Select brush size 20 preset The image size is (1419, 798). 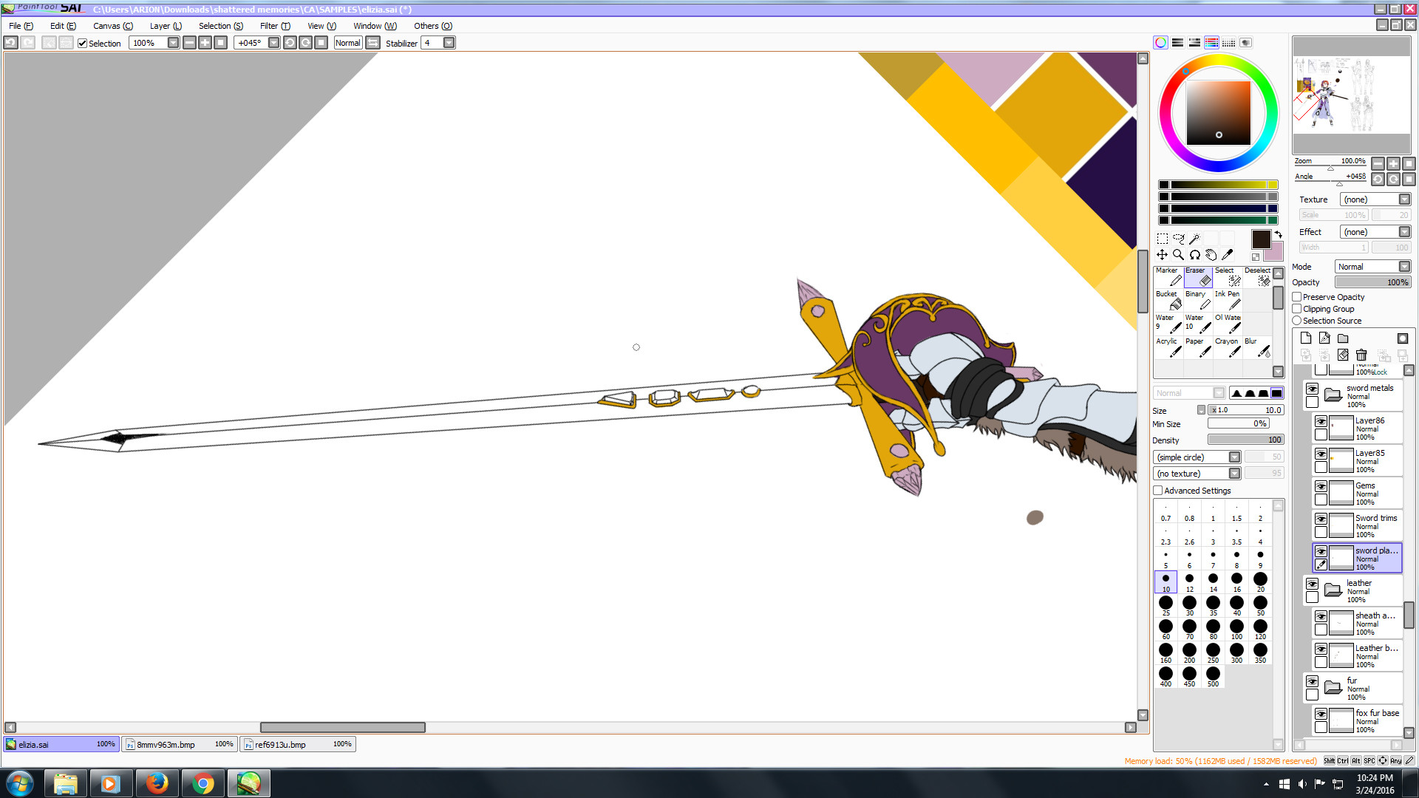tap(1260, 581)
